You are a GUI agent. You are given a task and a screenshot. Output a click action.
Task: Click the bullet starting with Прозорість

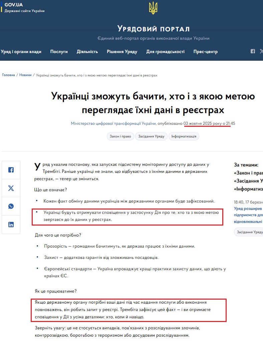point(119,246)
